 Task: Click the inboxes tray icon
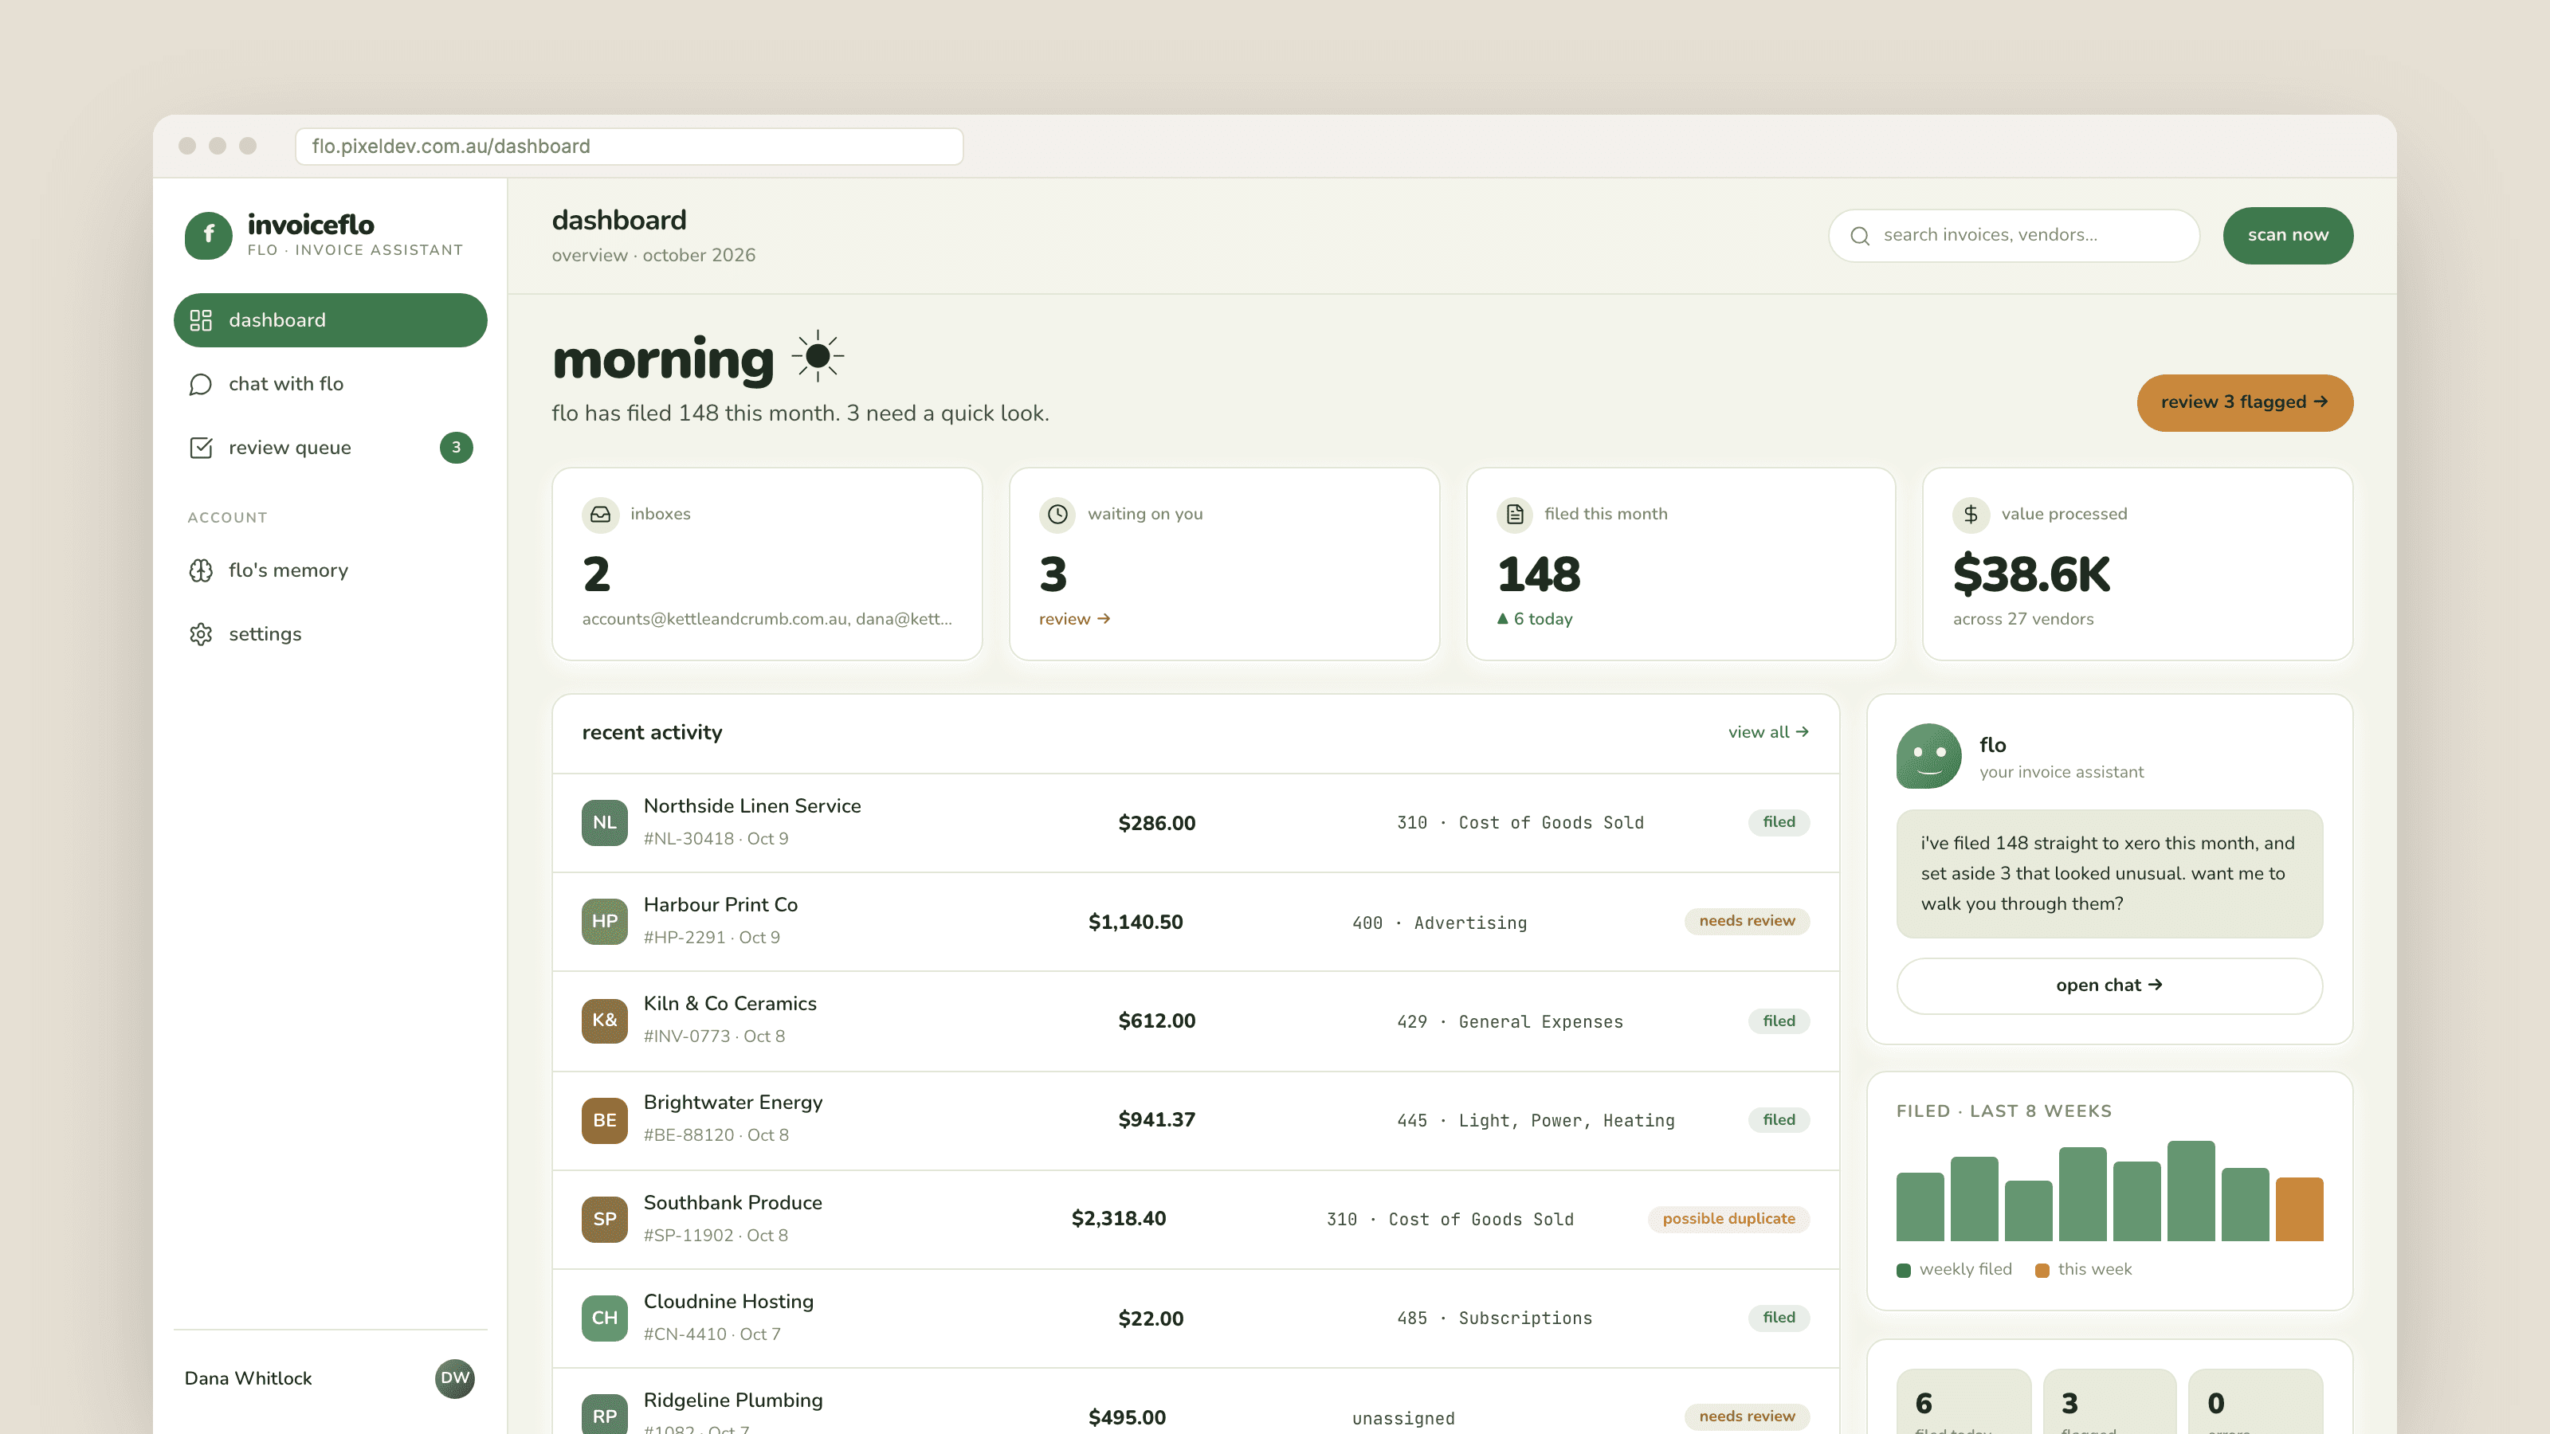(x=601, y=515)
